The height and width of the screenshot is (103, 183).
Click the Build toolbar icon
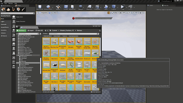(x=106, y=7)
